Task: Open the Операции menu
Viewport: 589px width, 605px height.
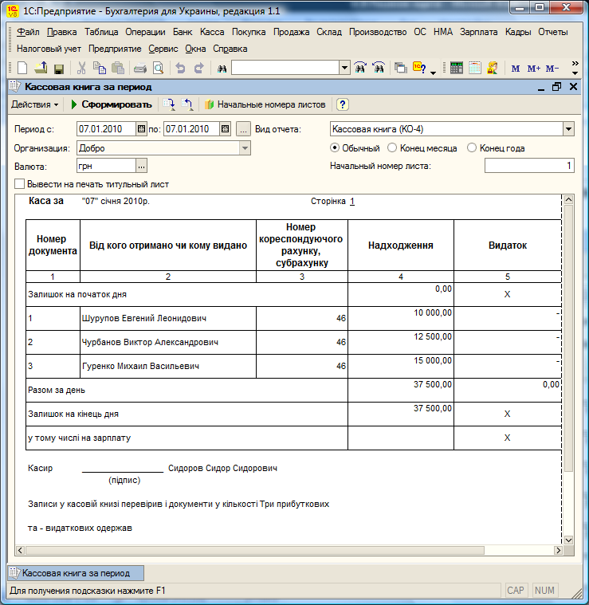Action: point(145,32)
